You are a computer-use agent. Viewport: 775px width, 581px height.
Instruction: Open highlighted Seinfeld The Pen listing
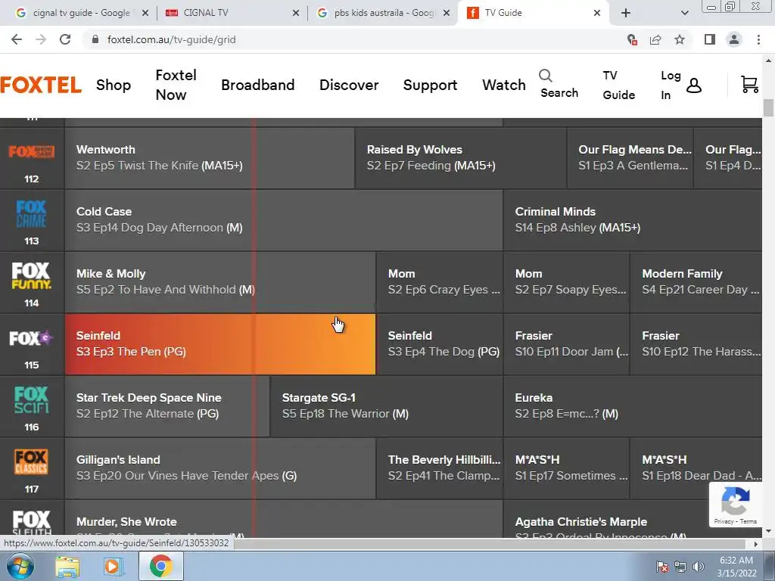[x=220, y=344]
